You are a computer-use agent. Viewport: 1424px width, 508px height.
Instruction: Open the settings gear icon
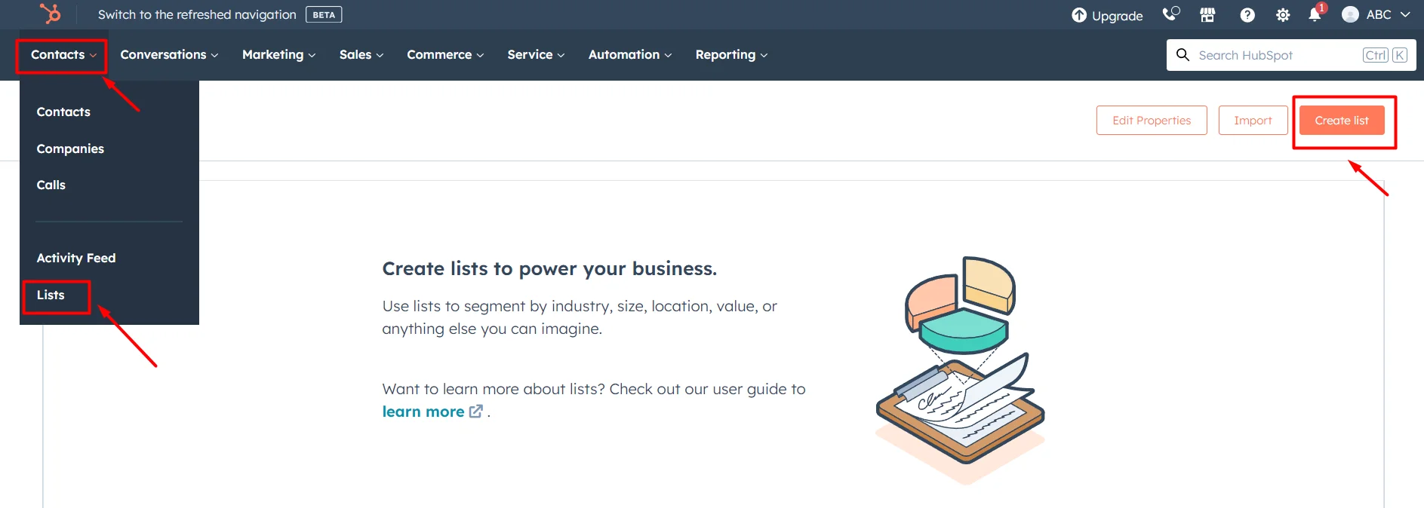1283,15
